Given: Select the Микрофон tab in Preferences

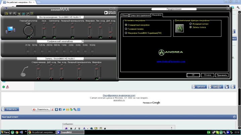Looking at the screenshot, I should [157, 15].
